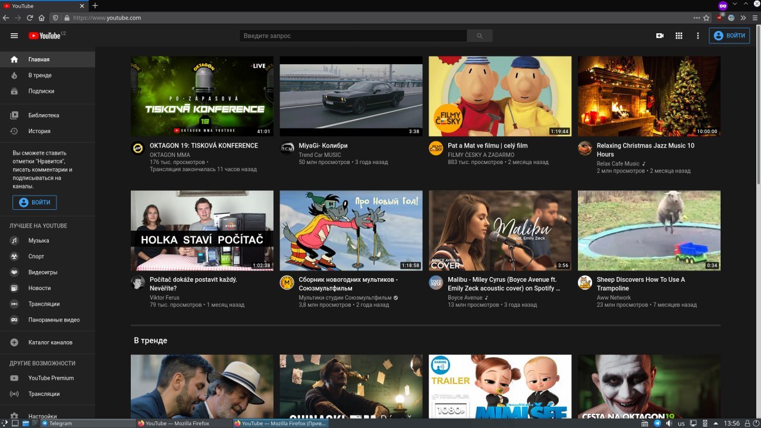Viewport: 761px width, 428px height.
Task: Open the MiyaGi Колибри car video thumbnail
Action: 351,96
